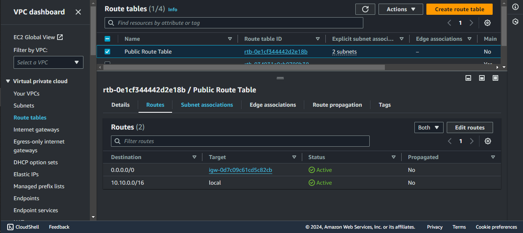Switch to the Edge associations tab
Screen dimensions: 523x233
(x=273, y=105)
